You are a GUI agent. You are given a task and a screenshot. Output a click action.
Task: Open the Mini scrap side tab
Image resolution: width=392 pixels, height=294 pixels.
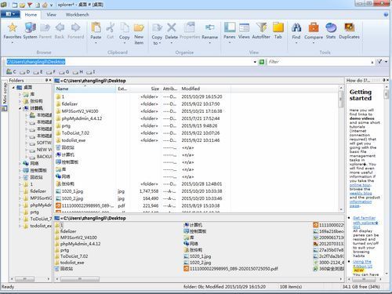click(5, 96)
